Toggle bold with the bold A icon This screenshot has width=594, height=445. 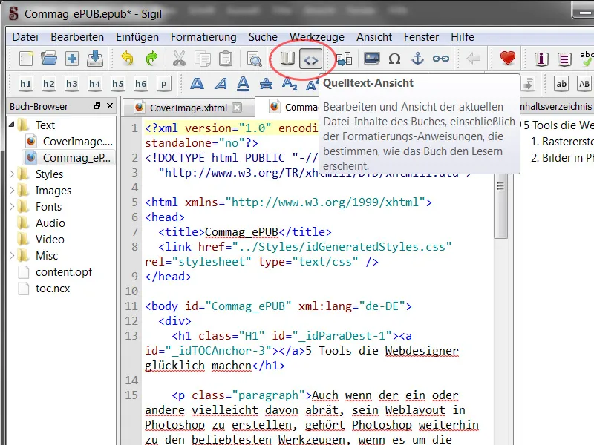[197, 84]
